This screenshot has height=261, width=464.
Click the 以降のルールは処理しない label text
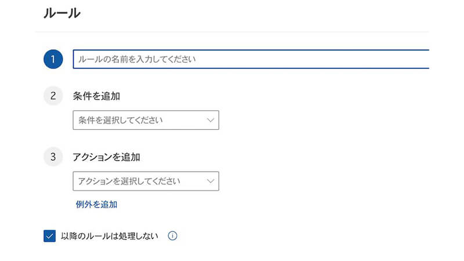coord(109,236)
